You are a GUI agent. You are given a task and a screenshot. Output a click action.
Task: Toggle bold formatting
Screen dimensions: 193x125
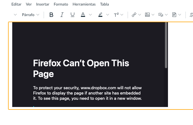51,15
